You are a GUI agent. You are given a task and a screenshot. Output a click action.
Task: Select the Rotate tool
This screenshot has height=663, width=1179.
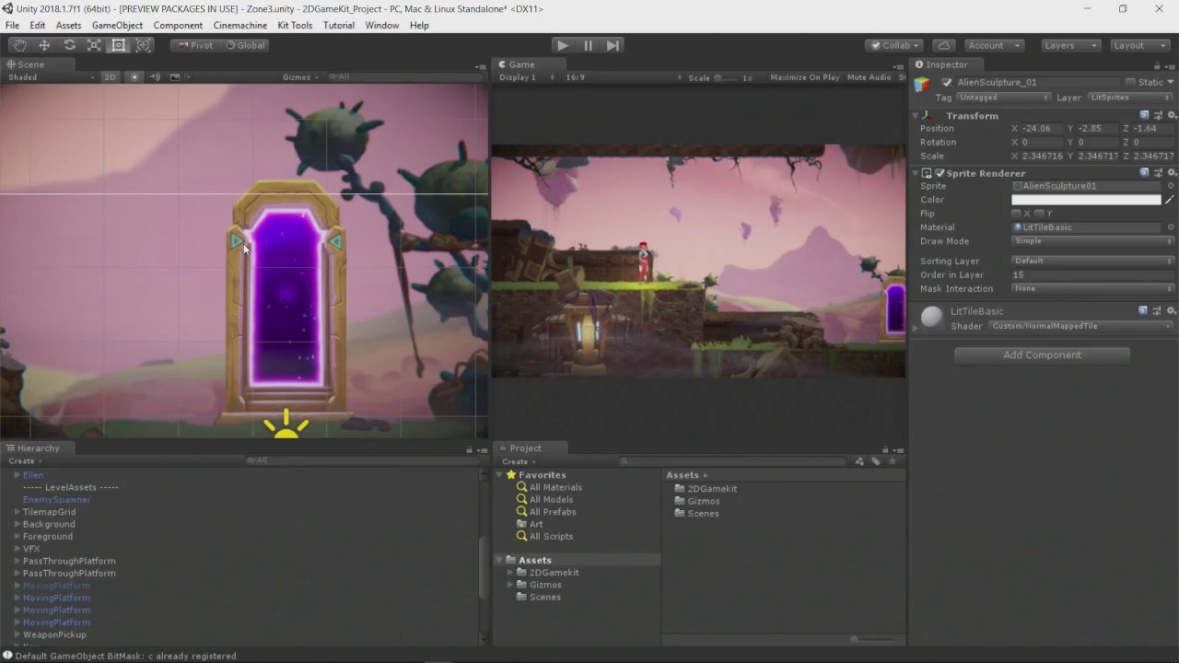click(x=68, y=44)
